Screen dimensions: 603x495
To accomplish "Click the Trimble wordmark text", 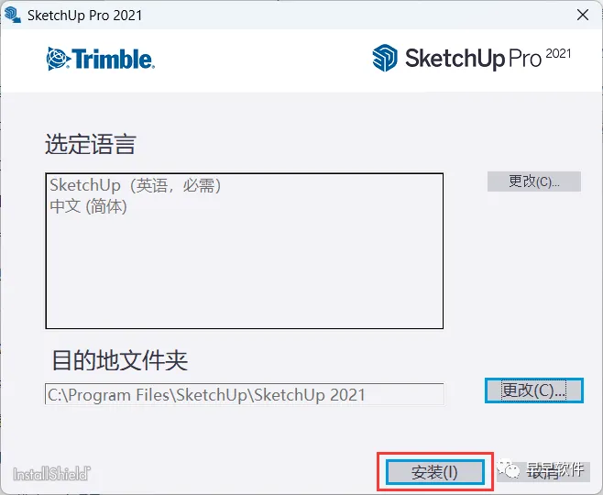I will tap(113, 59).
